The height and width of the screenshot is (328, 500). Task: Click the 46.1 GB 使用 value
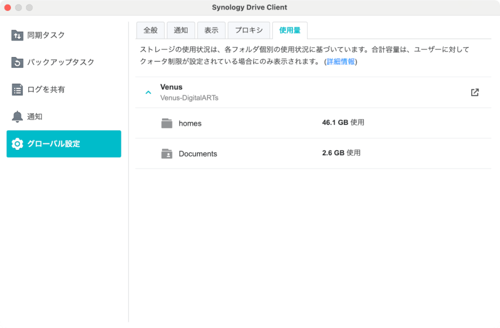tap(343, 123)
